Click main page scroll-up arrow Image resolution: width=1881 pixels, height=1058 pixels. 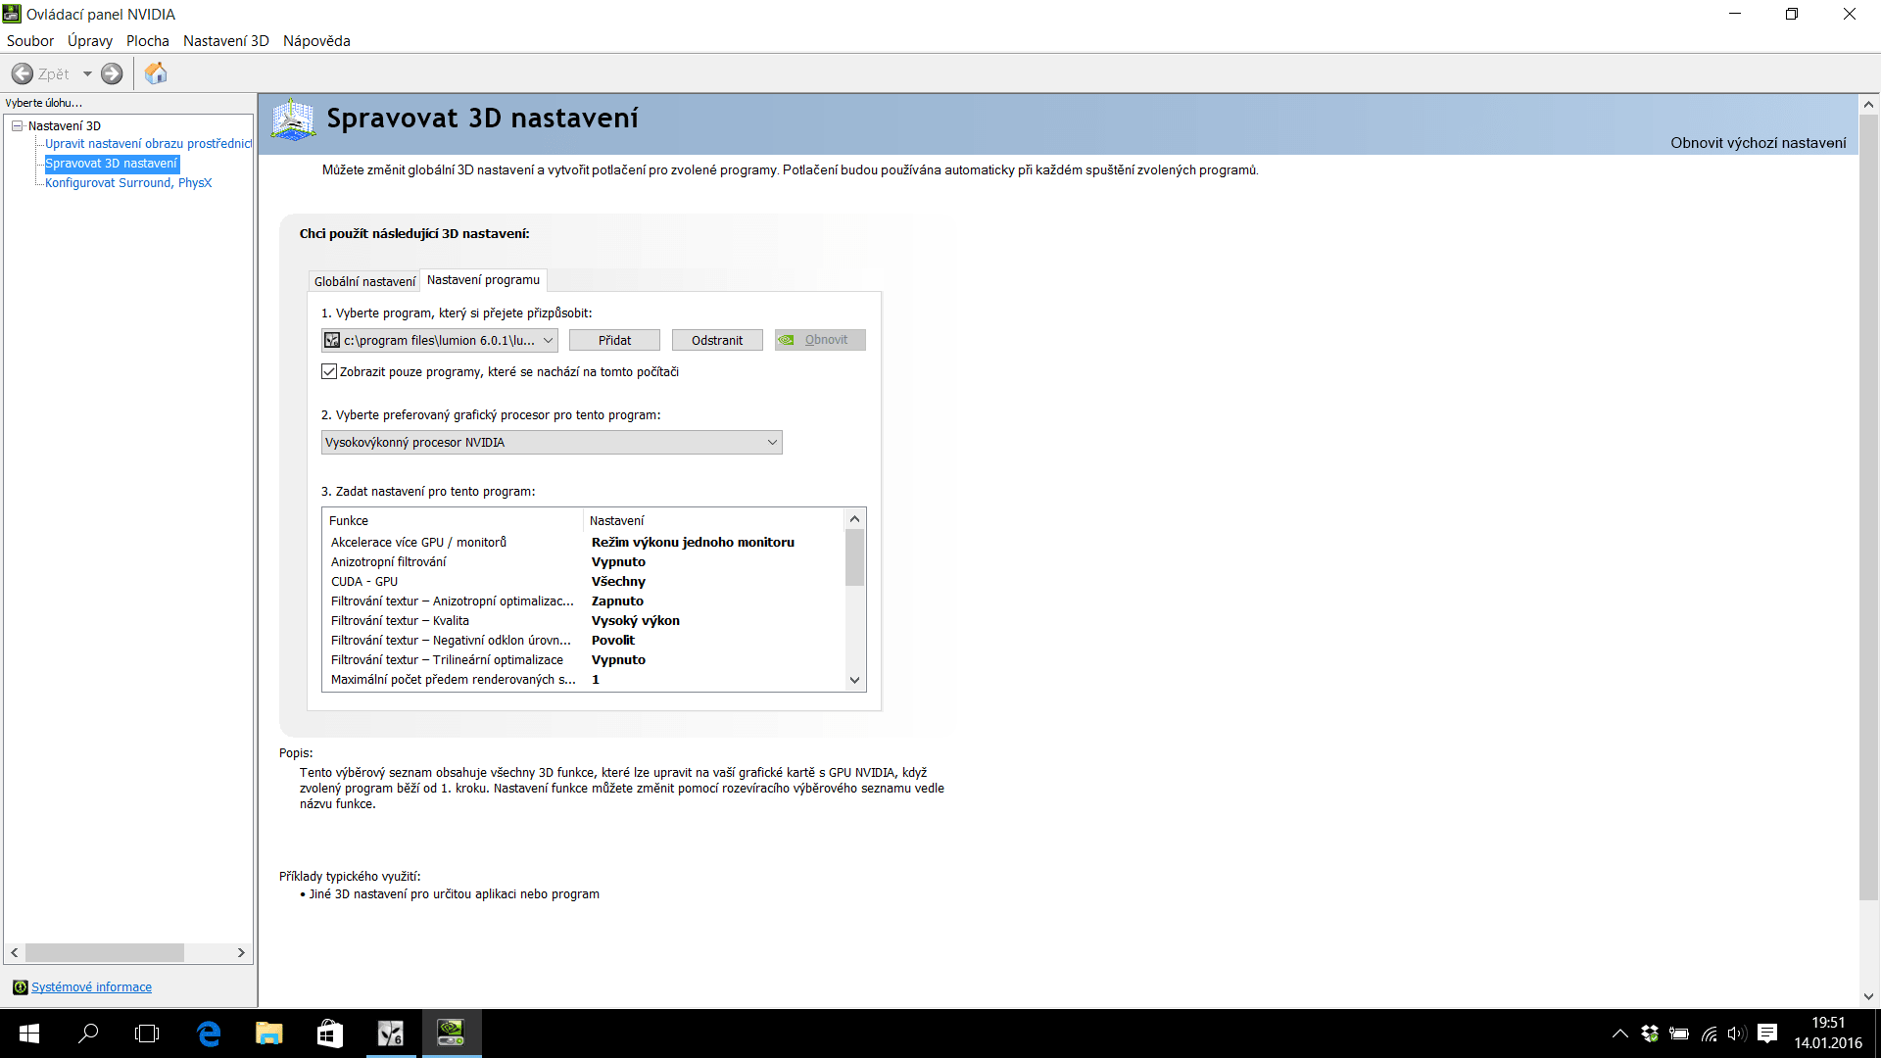coord(1868,104)
